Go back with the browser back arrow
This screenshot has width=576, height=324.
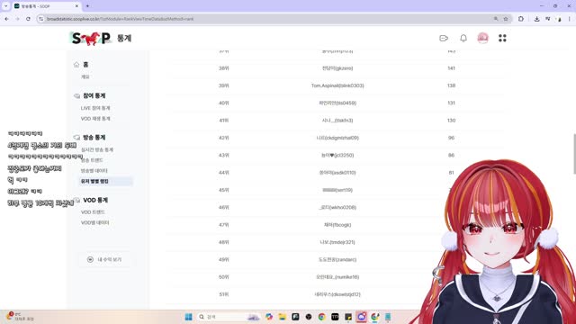[x=7, y=19]
